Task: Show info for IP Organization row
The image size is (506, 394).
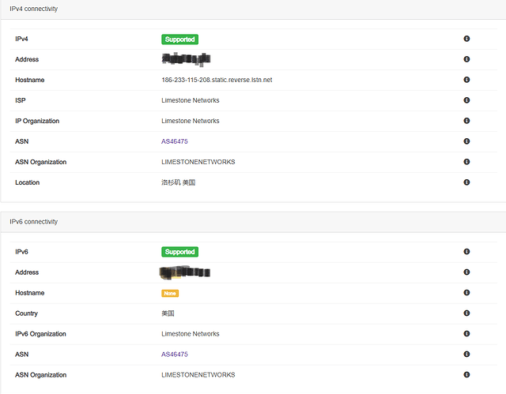Action: tap(466, 121)
